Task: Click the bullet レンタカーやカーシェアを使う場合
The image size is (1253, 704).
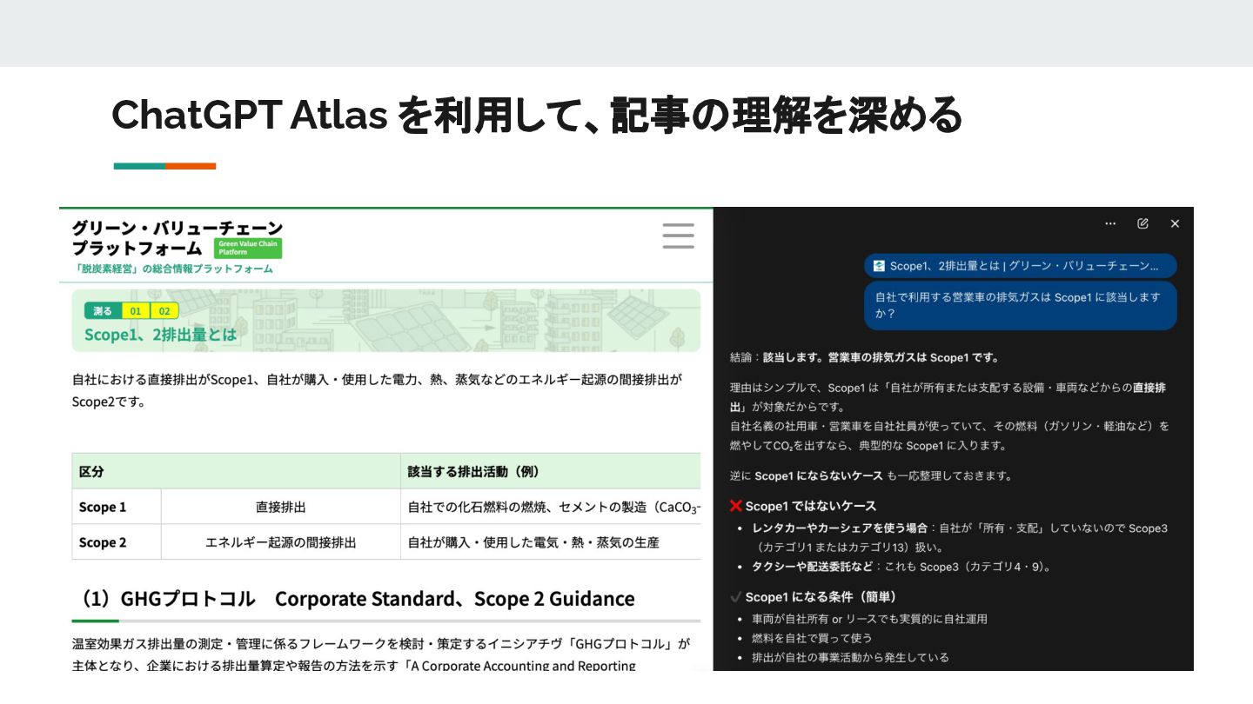Action: point(962,538)
